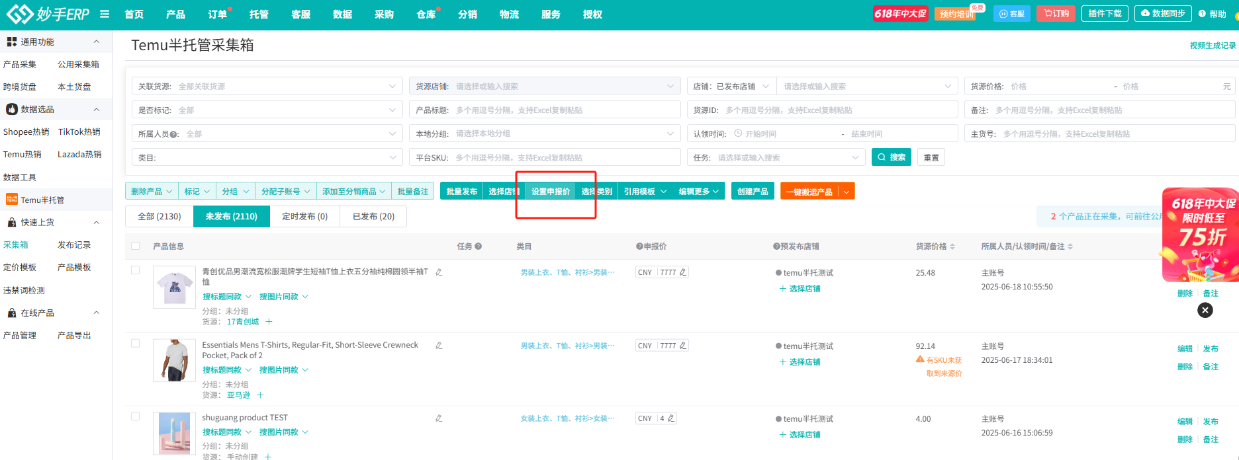Open the 物流 top menu
This screenshot has width=1239, height=460.
point(509,14)
